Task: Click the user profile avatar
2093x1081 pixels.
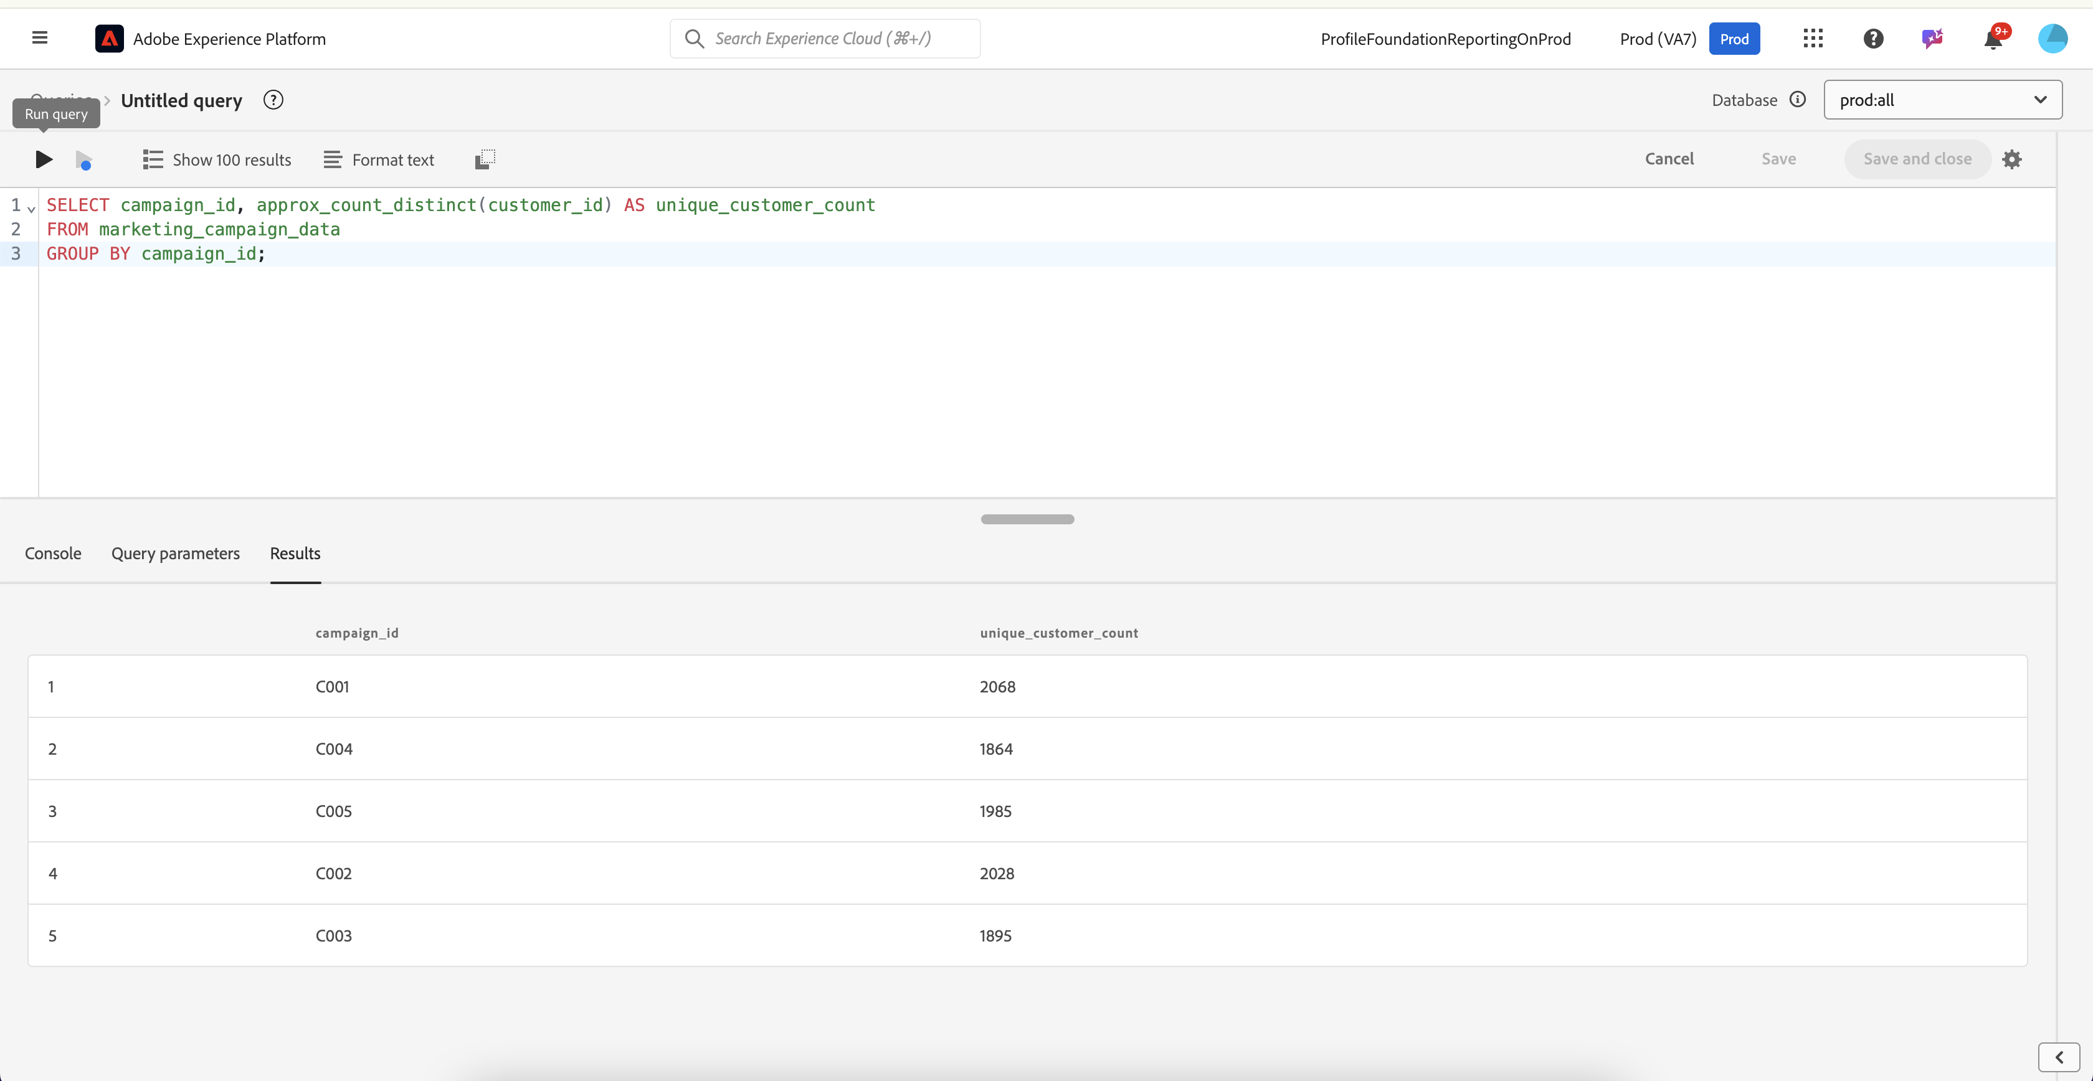Action: tap(2053, 38)
